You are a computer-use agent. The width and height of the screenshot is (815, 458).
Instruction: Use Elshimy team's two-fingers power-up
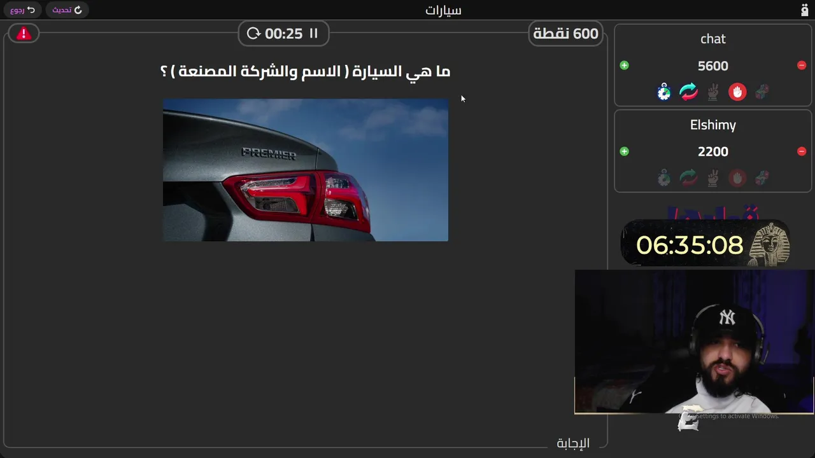[713, 178]
